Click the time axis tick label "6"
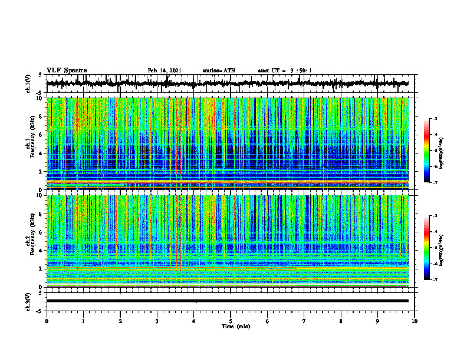 pos(268,321)
